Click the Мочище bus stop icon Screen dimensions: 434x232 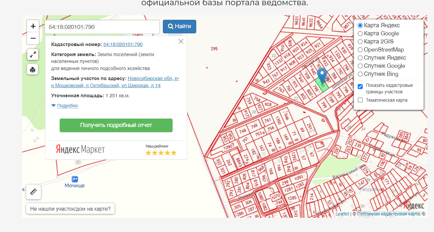coord(75,179)
